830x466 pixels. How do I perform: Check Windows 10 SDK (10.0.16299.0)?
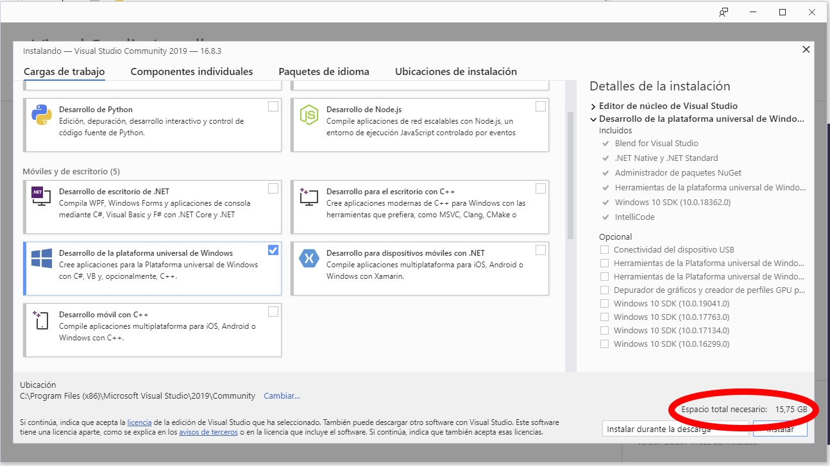click(x=604, y=344)
